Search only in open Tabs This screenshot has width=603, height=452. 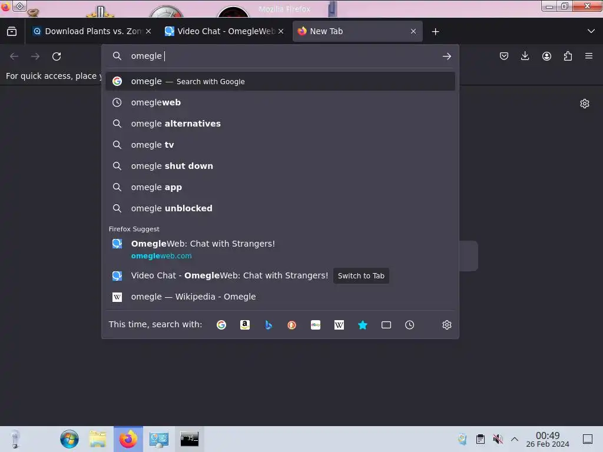(x=386, y=325)
